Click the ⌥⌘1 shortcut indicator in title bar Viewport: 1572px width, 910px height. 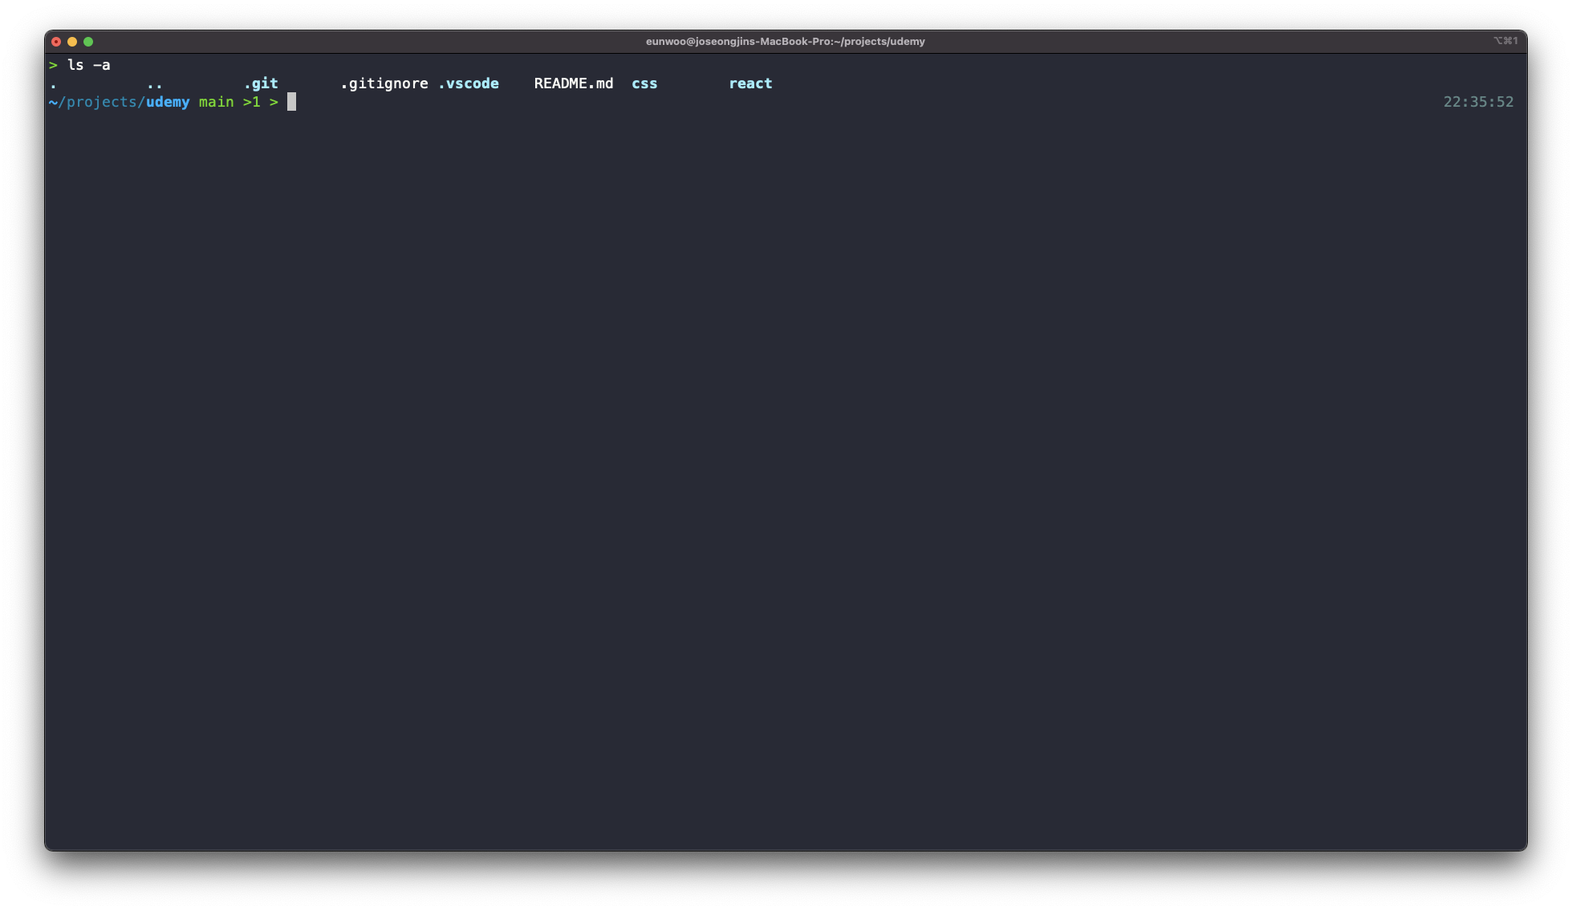(x=1505, y=41)
